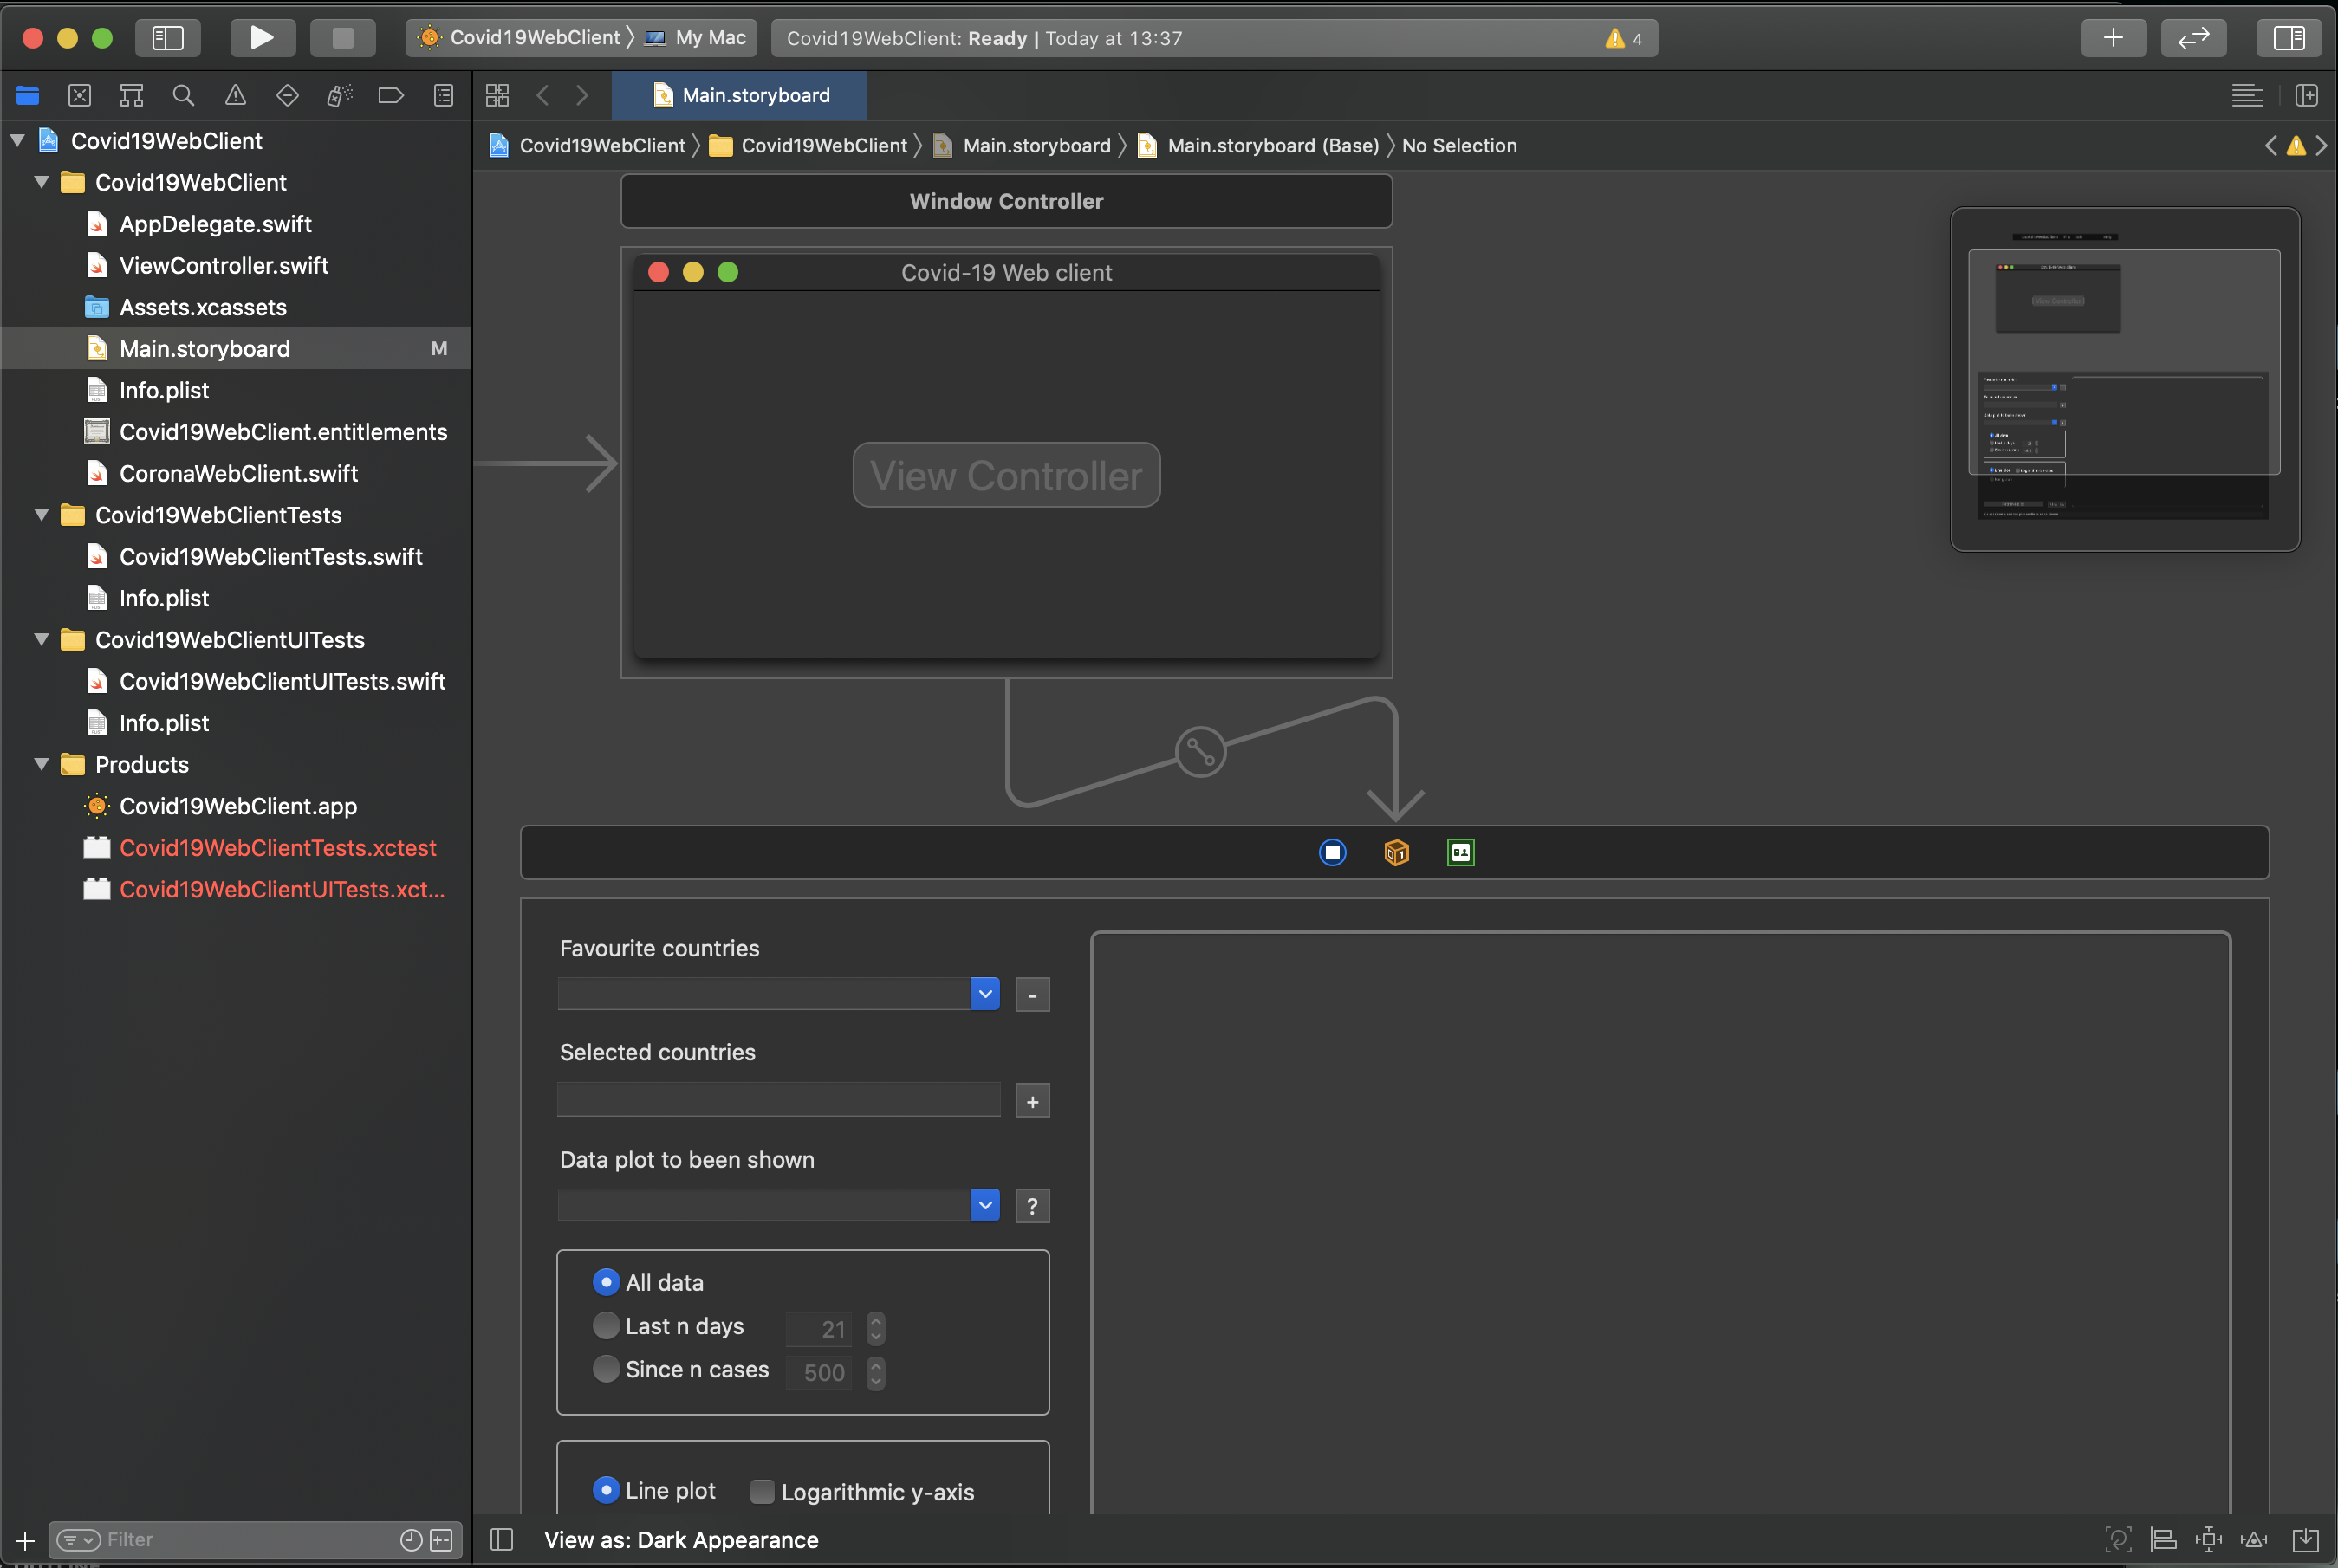Open the Data plot to been shown dropdown
The image size is (2338, 1568).
point(985,1205)
